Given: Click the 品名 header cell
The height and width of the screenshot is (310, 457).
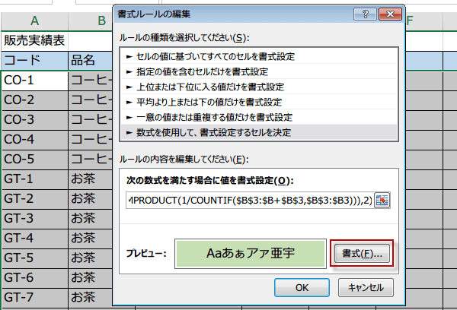Looking at the screenshot, I should [x=91, y=60].
